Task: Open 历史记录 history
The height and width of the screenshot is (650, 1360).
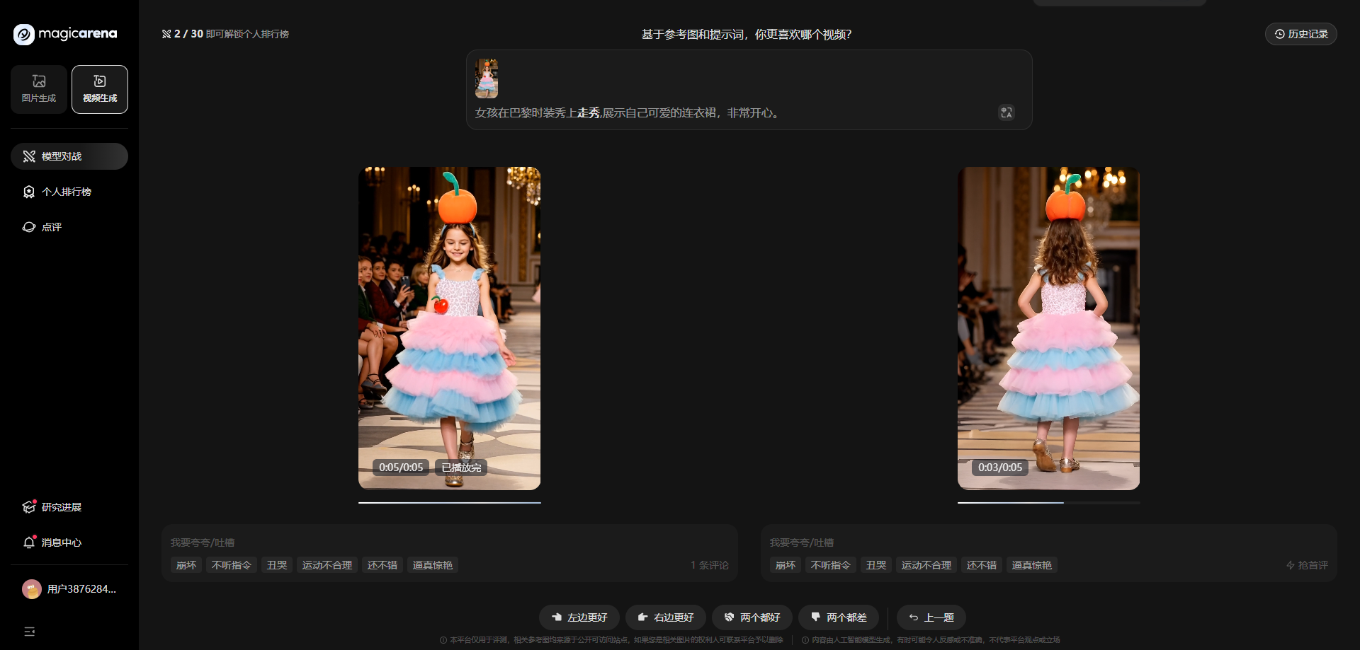Action: tap(1300, 34)
